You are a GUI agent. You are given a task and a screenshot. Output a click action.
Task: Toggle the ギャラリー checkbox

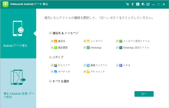click(52, 65)
